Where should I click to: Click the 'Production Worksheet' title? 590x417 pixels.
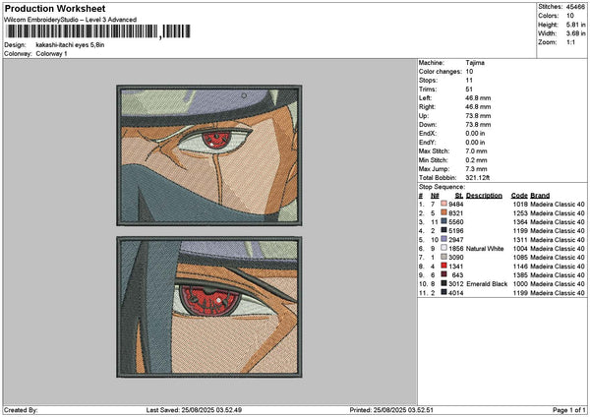point(55,8)
